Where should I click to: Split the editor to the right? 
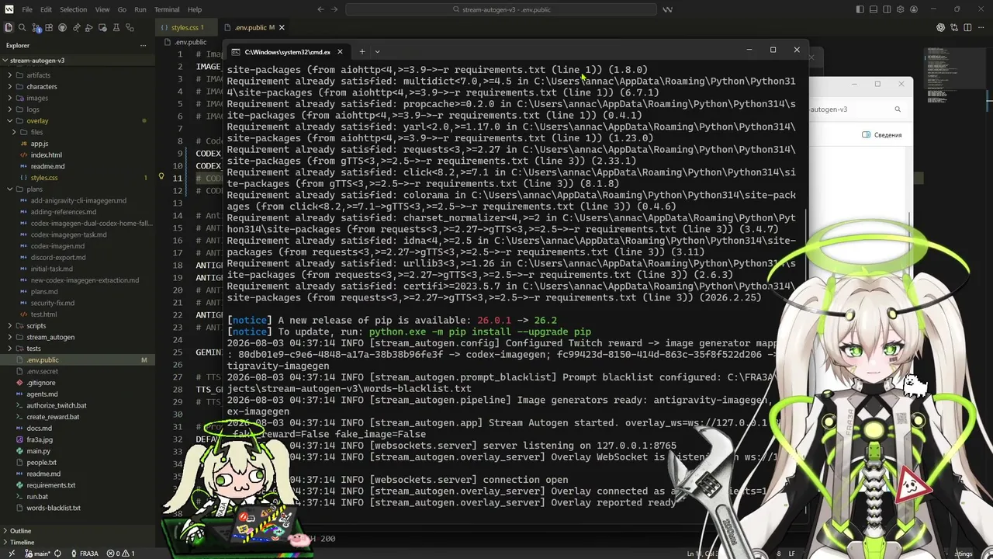click(x=967, y=27)
